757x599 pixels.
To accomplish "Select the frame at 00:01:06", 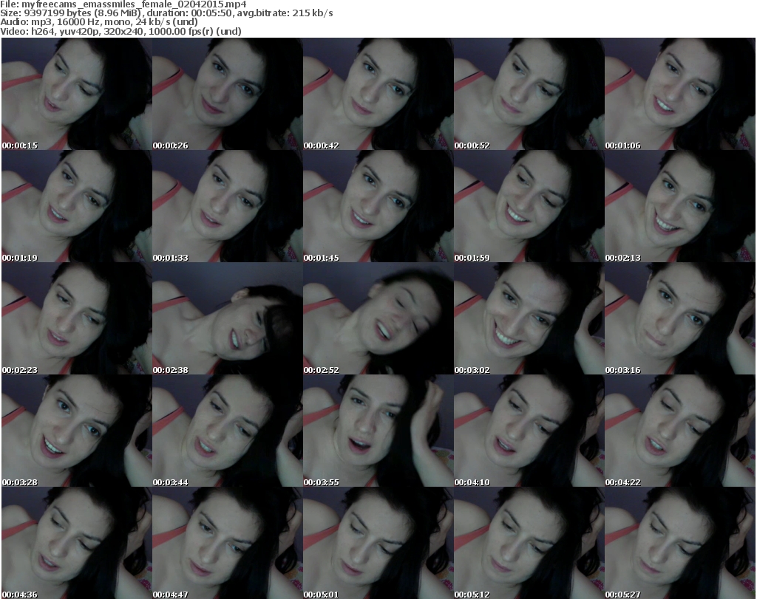I will [x=679, y=94].
